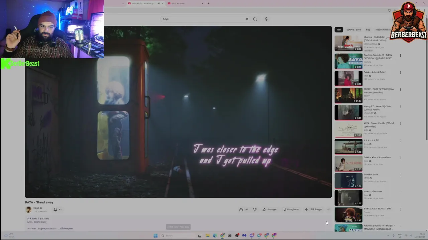This screenshot has height=240, width=428.
Task: Select the Vidéos similaires chip
Action: pyautogui.click(x=383, y=30)
